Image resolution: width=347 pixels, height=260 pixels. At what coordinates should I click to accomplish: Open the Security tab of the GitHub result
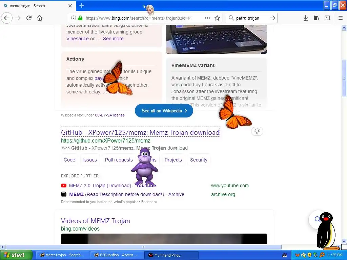point(199,160)
